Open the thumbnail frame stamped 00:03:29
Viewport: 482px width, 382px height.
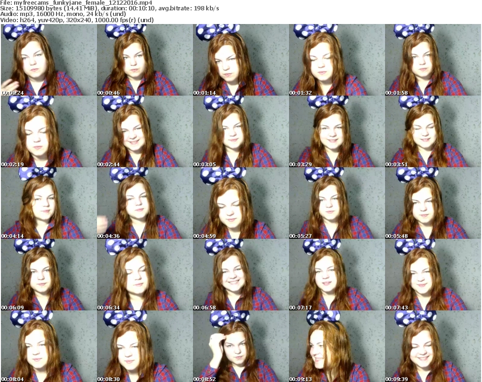click(x=337, y=131)
